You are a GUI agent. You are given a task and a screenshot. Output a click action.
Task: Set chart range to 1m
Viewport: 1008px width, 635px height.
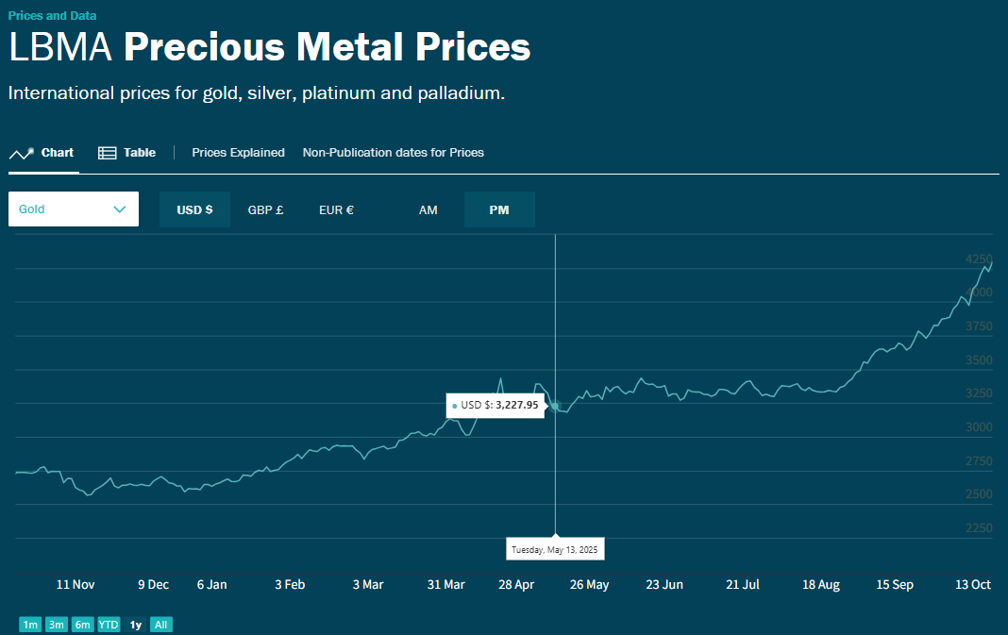(x=31, y=625)
